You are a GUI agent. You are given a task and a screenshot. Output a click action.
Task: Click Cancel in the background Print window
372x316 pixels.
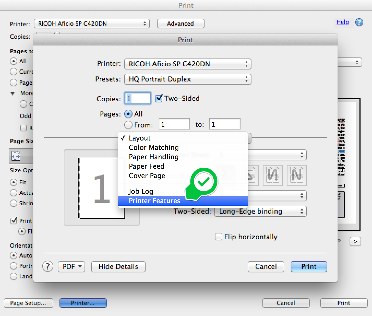point(286,303)
